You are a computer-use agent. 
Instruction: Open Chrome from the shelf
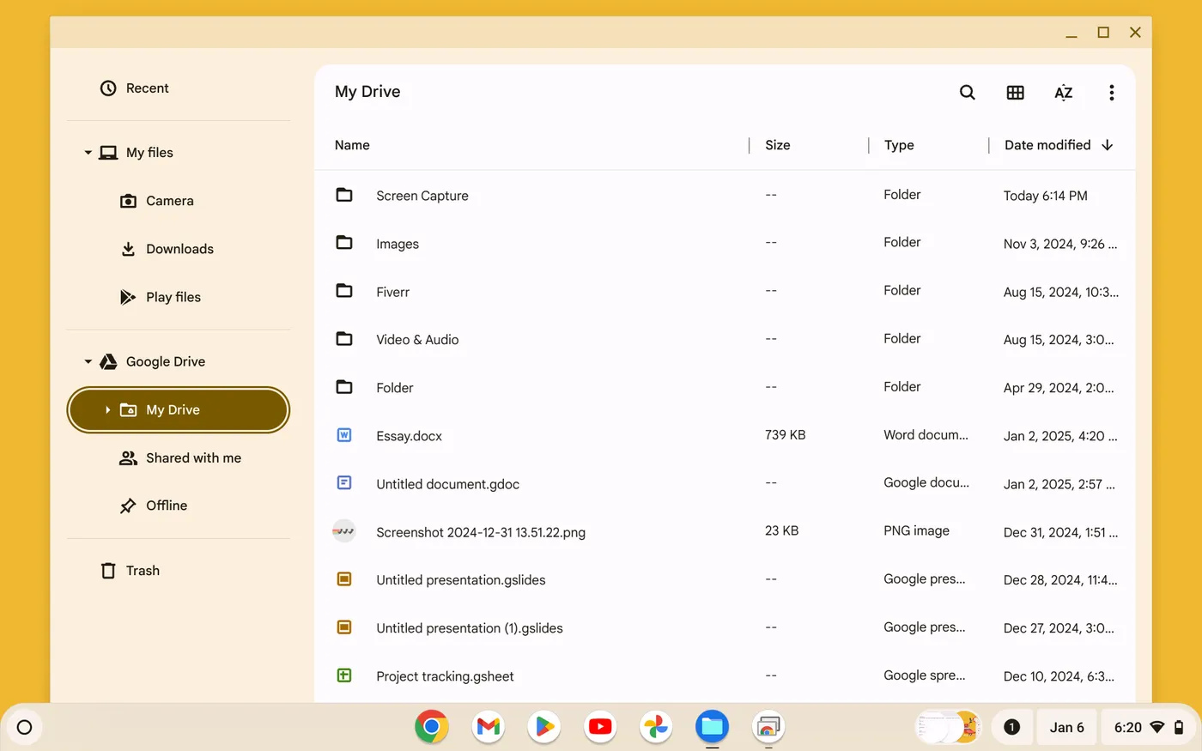(x=432, y=727)
